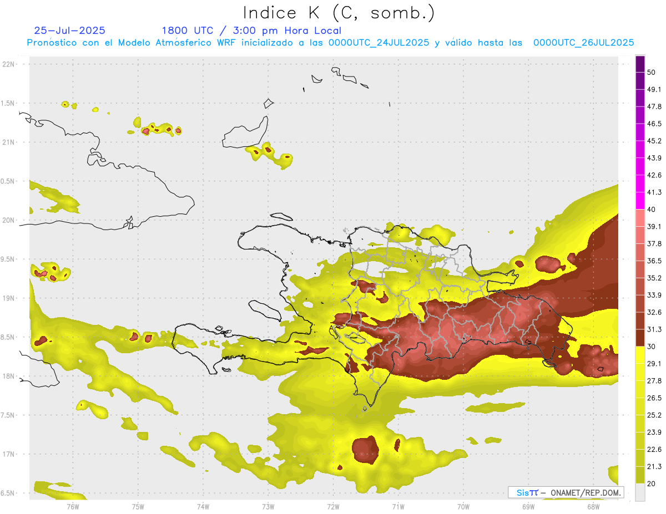Click the '23.9' color bar label

tap(654, 432)
